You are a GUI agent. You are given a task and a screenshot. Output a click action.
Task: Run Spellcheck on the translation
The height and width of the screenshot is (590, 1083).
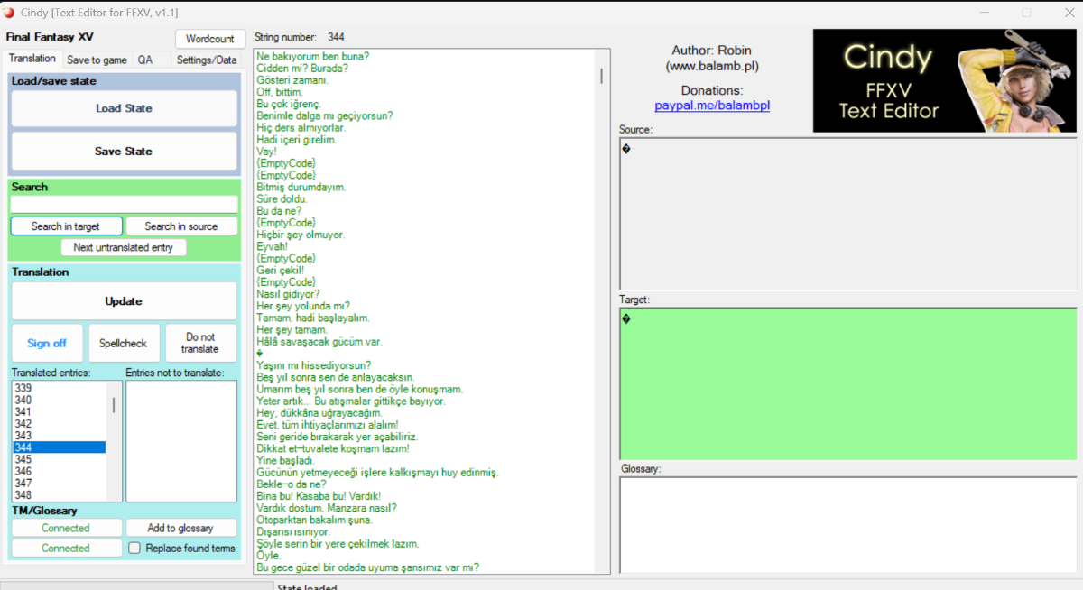tap(124, 343)
